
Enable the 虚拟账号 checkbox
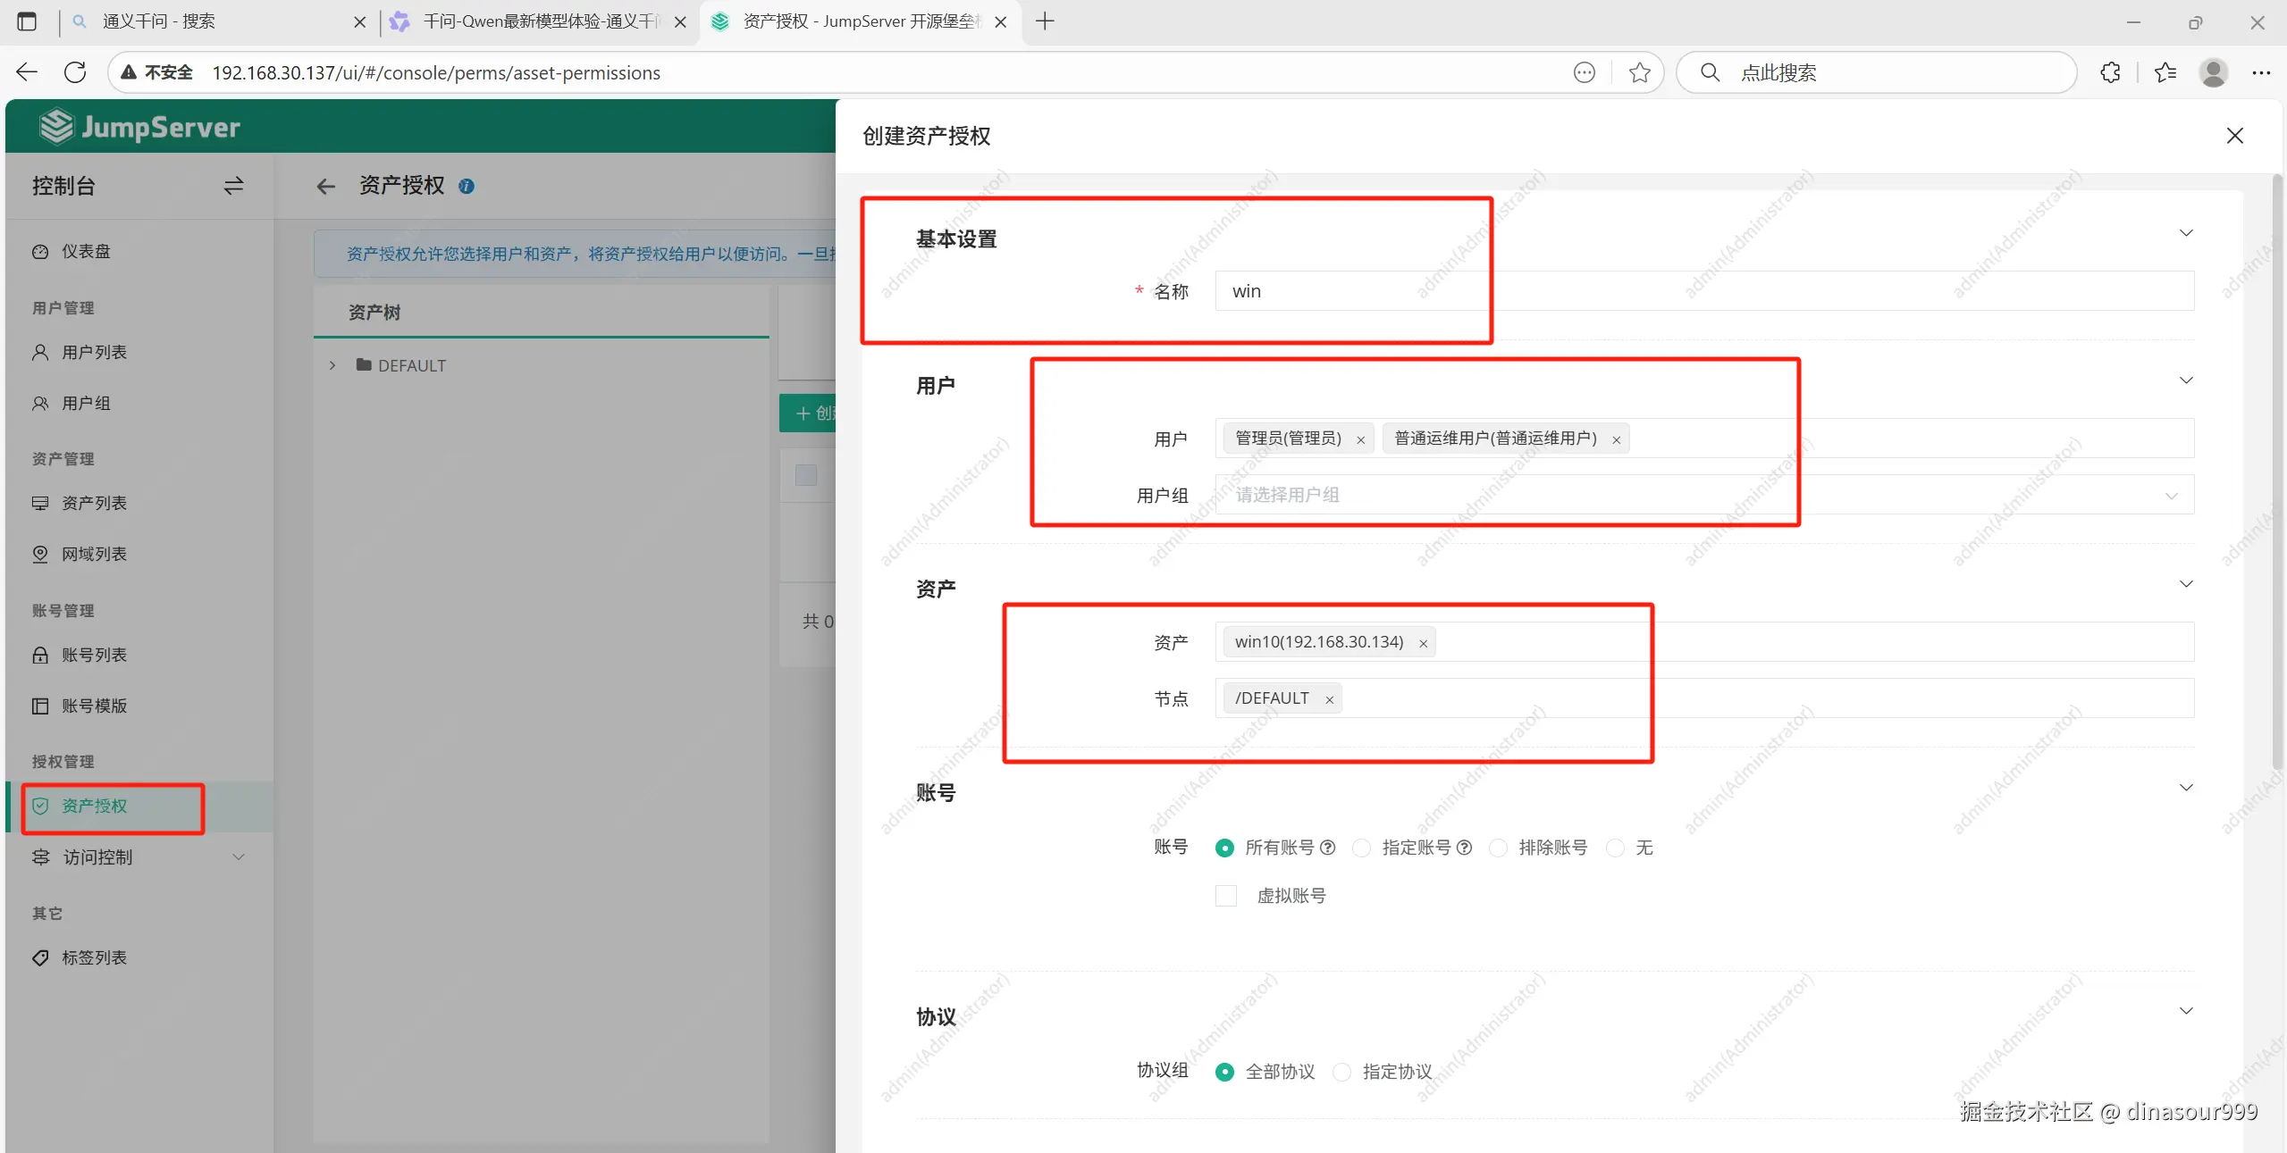point(1226,896)
